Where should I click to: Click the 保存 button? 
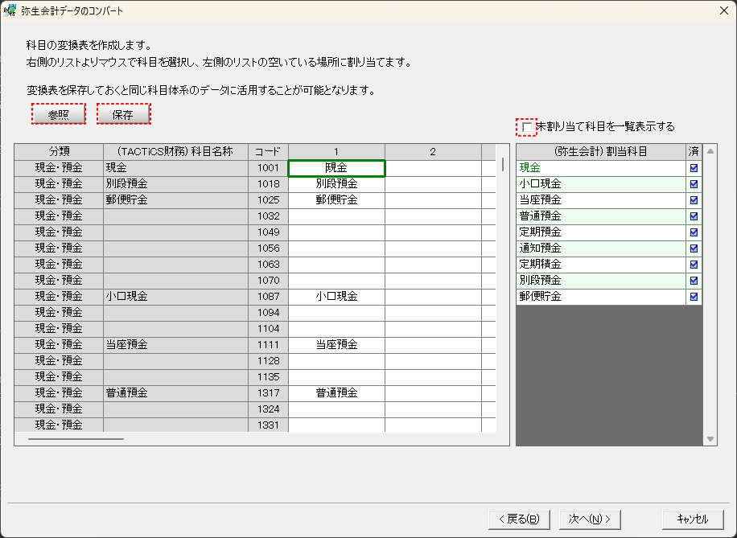pyautogui.click(x=123, y=114)
